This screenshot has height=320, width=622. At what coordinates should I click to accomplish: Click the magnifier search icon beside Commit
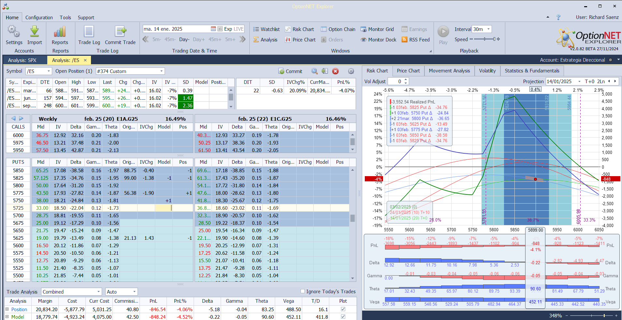pyautogui.click(x=314, y=71)
